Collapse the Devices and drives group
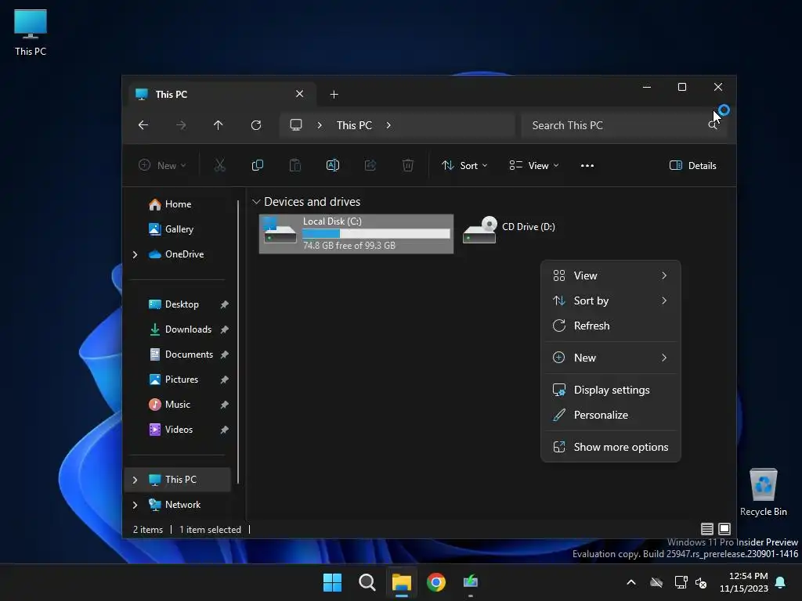This screenshot has height=601, width=802. click(x=256, y=202)
